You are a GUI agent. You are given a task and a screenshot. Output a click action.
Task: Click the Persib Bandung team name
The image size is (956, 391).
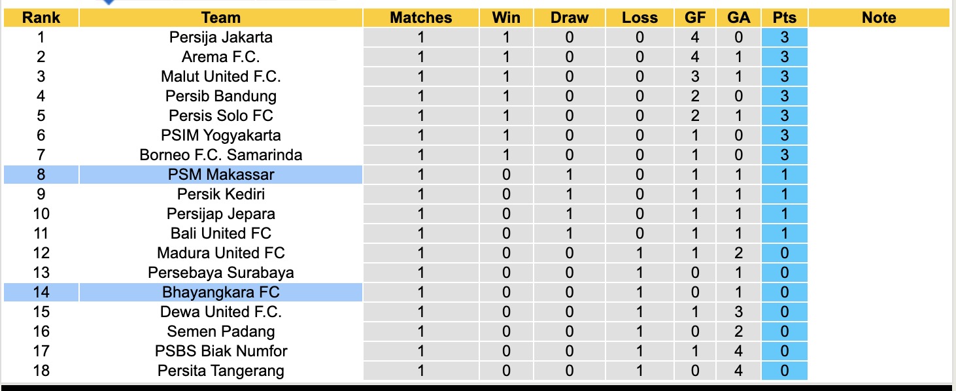point(221,96)
